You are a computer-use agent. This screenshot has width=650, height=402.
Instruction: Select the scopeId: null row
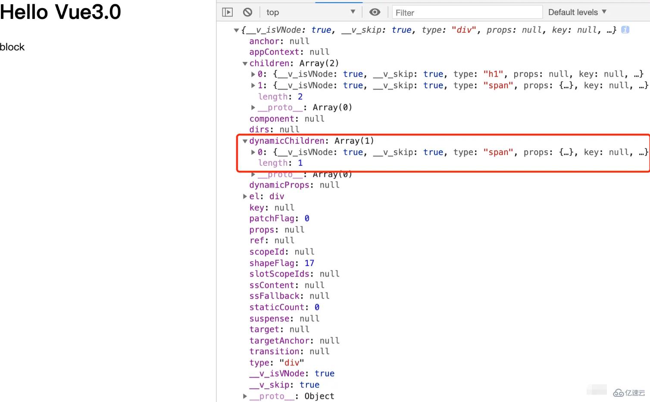click(282, 252)
